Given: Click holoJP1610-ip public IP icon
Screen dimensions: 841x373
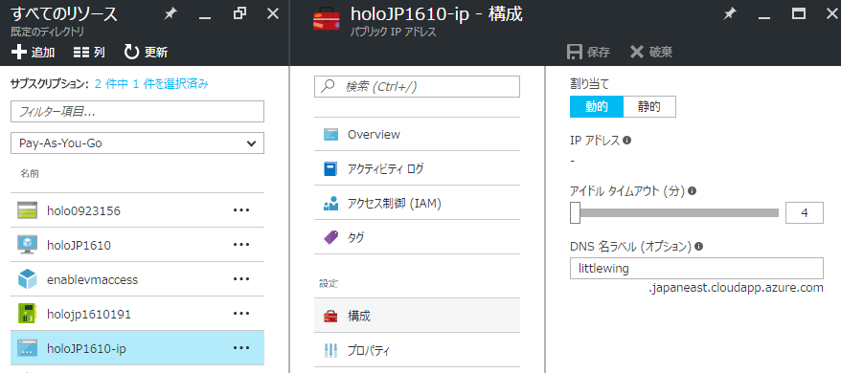Looking at the screenshot, I should (27, 348).
